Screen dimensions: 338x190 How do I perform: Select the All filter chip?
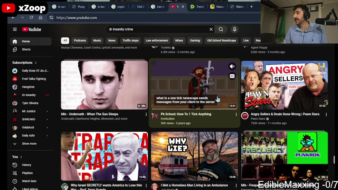coord(65,40)
